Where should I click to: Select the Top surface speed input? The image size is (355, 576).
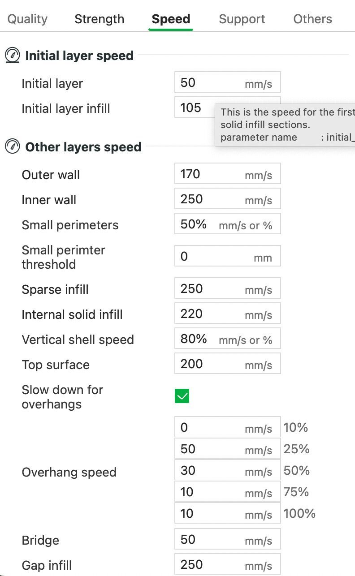click(228, 364)
